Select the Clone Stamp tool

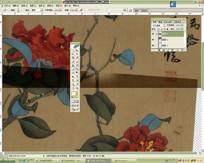[73, 66]
